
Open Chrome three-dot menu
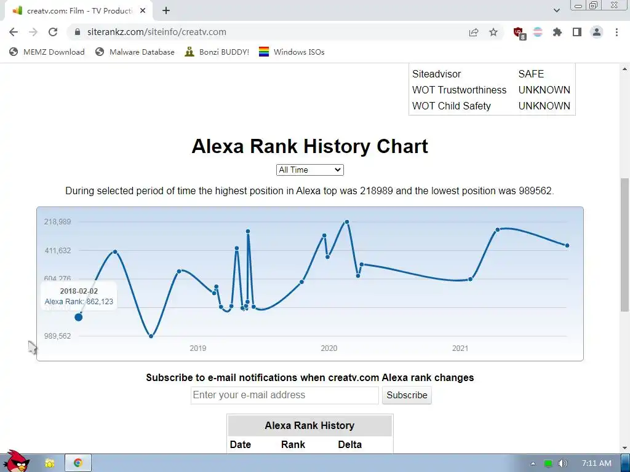(x=616, y=32)
